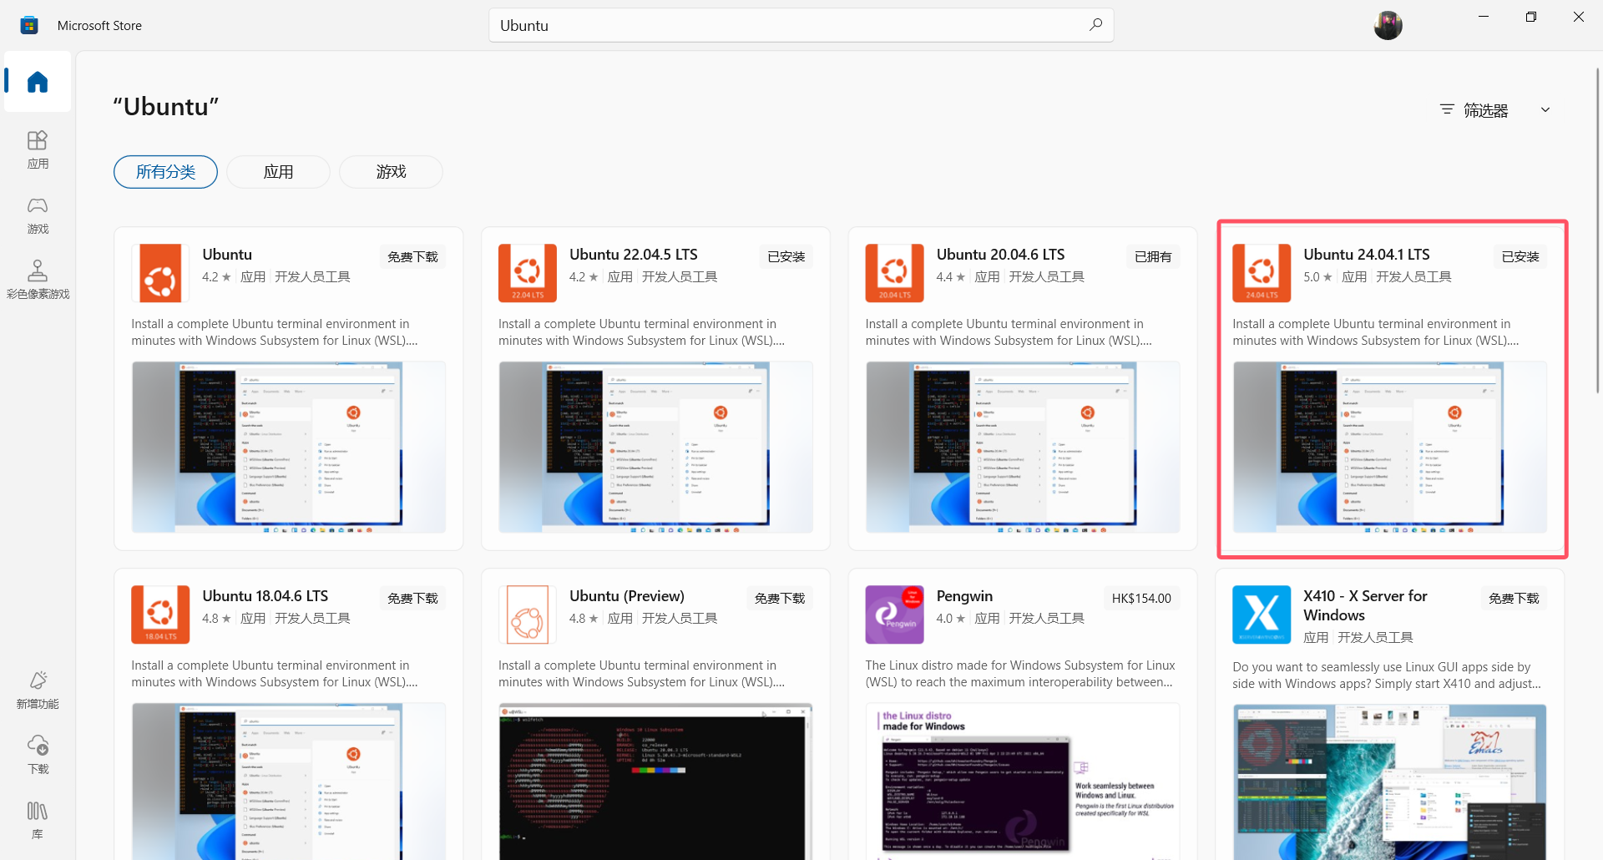Click the 4.0 rating on Pengwin

951,619
